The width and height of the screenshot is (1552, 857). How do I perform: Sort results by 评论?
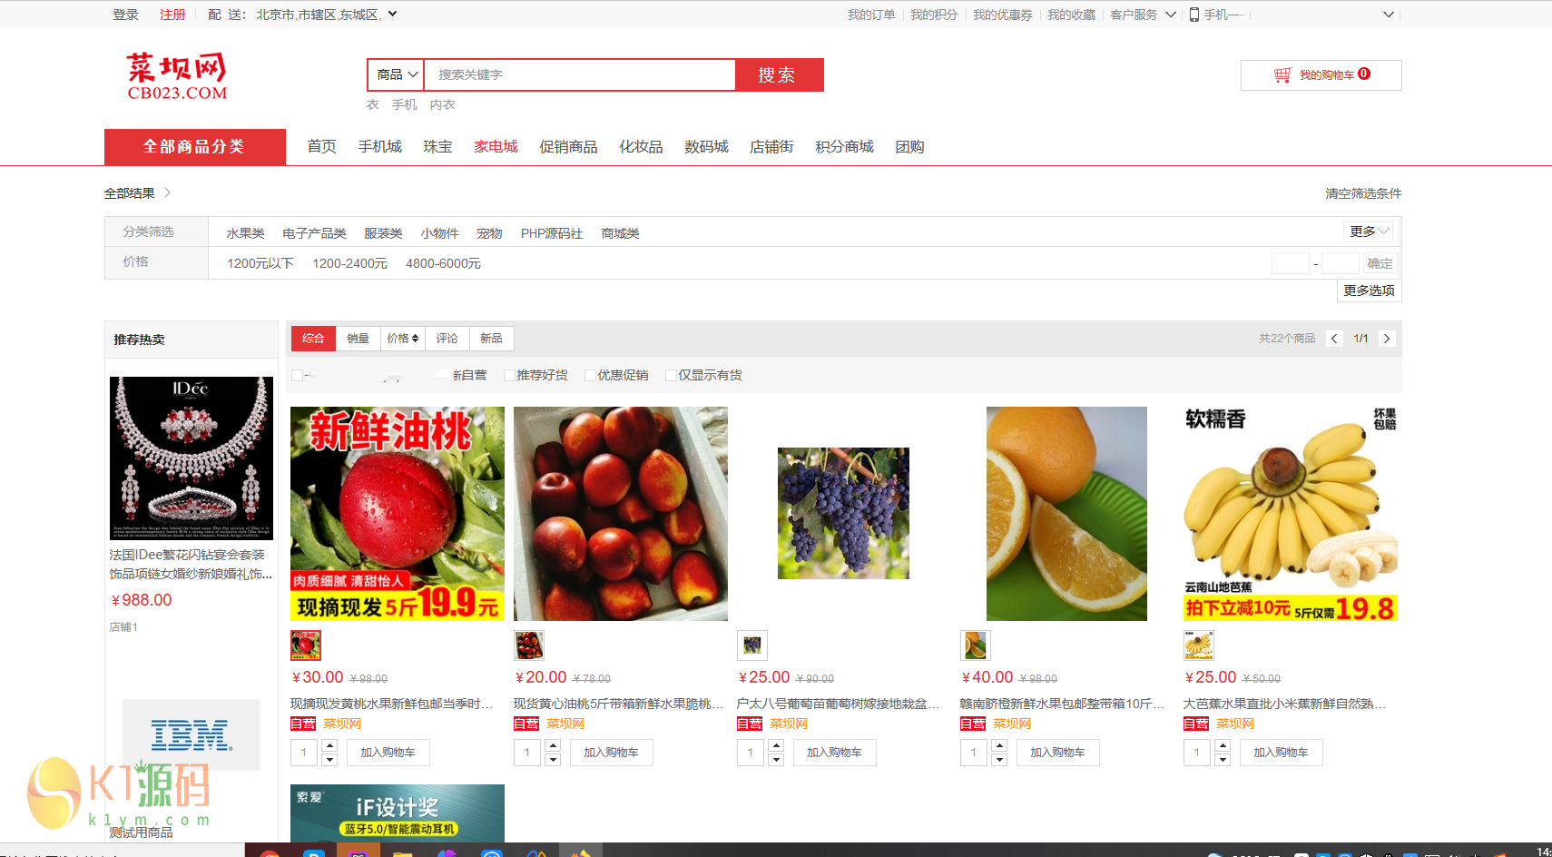[447, 339]
